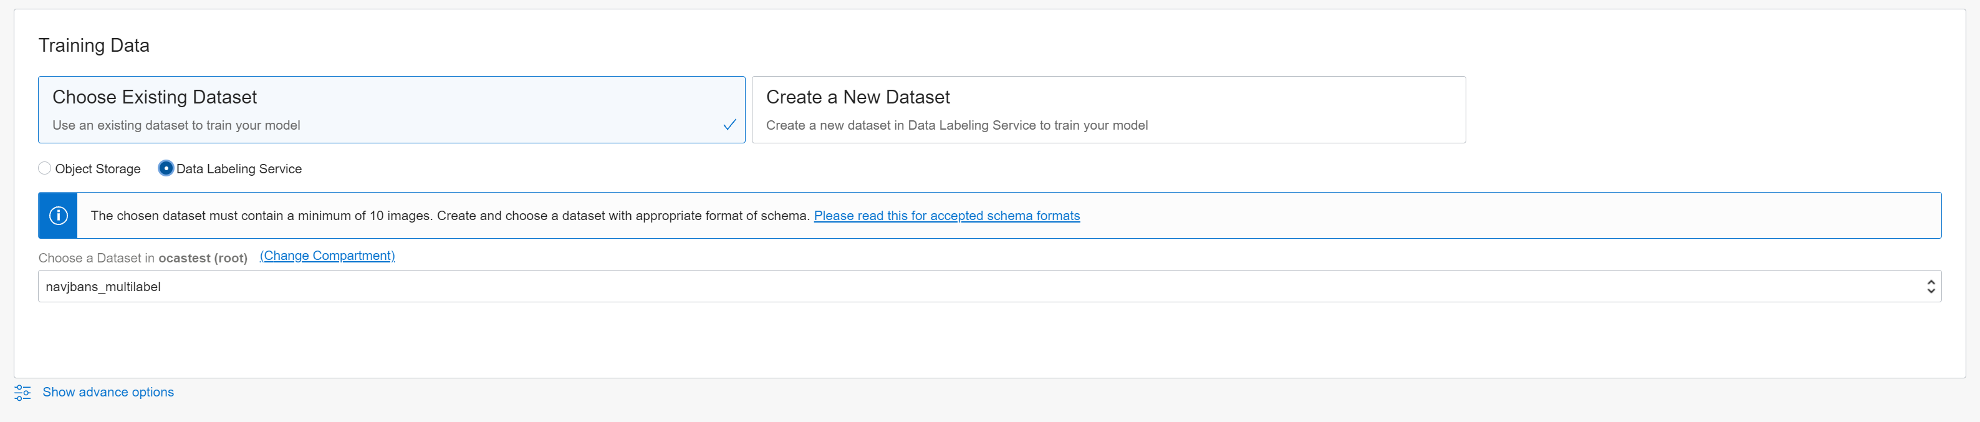1980x422 pixels.
Task: Click the blue info icon in the banner
Action: [x=59, y=216]
